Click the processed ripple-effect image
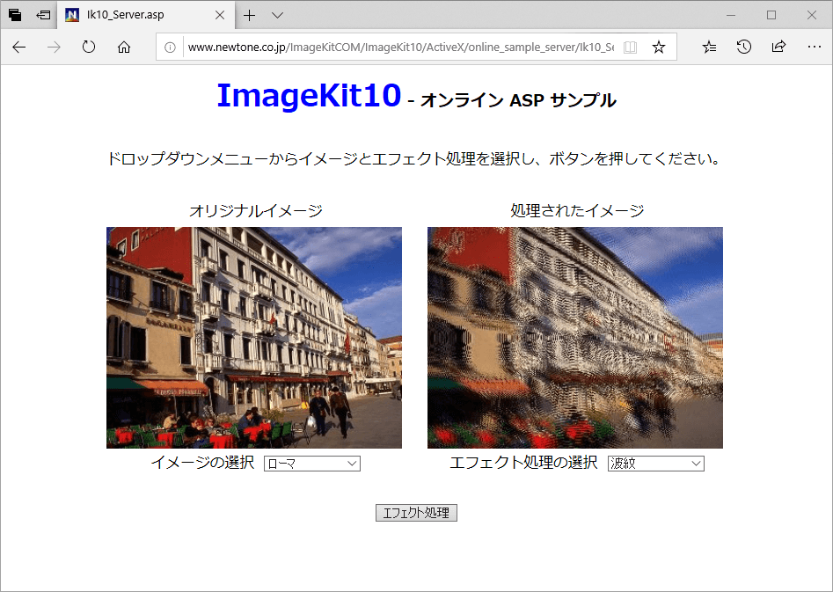Image resolution: width=833 pixels, height=592 pixels. pos(574,338)
